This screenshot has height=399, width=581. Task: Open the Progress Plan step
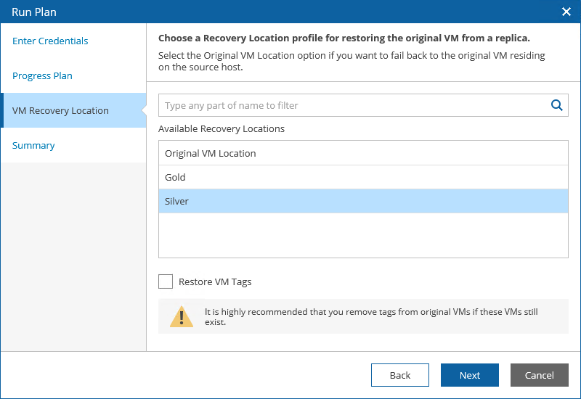42,76
